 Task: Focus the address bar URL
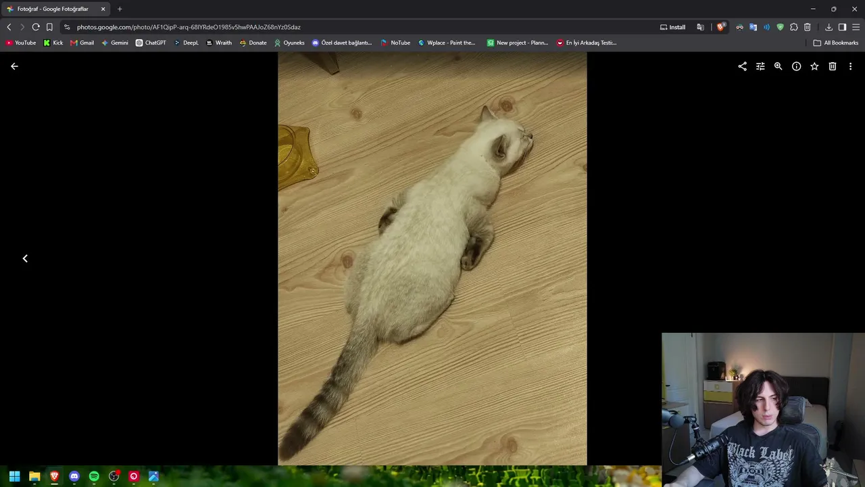pyautogui.click(x=189, y=27)
